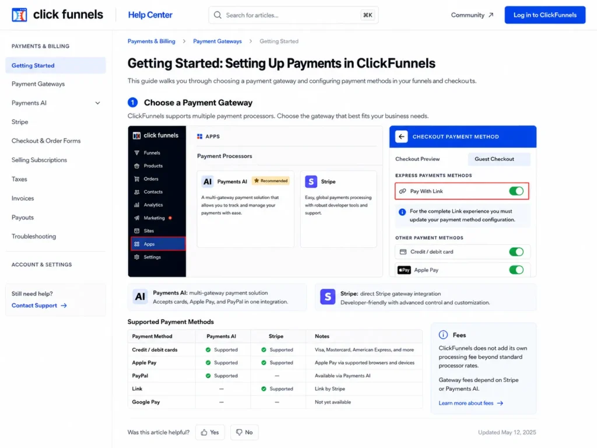
Task: Click the Credit / debit card icon
Action: tap(403, 252)
